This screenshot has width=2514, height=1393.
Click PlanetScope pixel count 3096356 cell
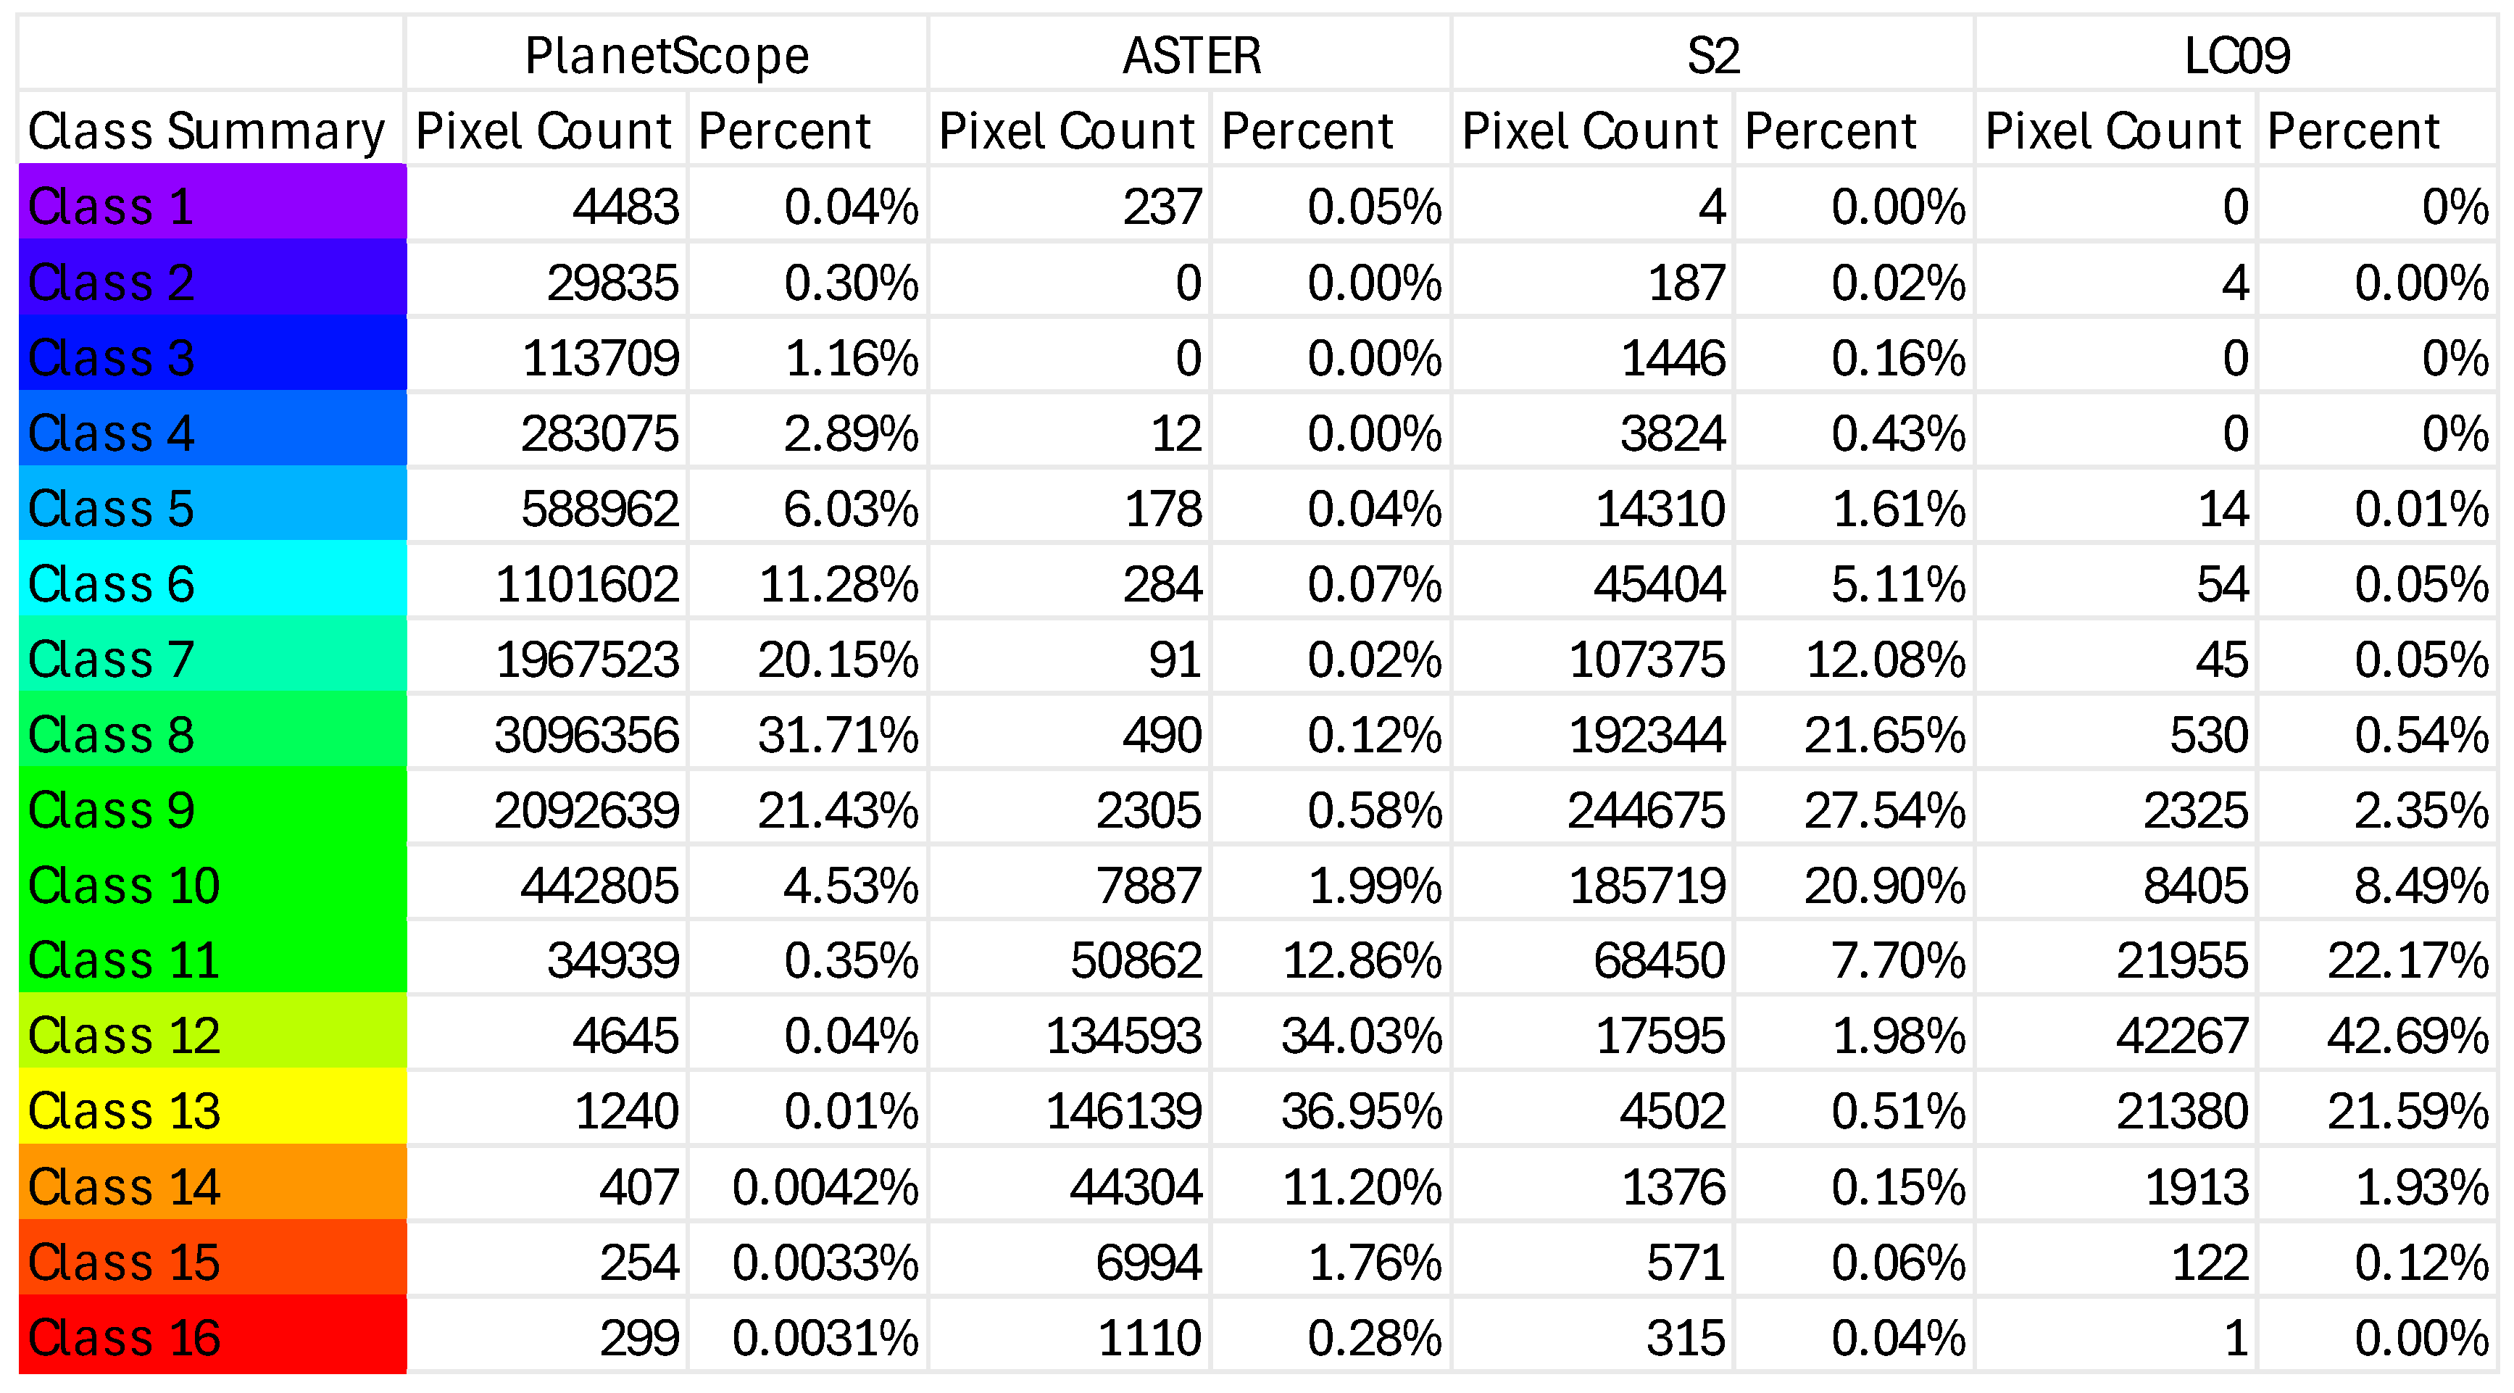(547, 734)
